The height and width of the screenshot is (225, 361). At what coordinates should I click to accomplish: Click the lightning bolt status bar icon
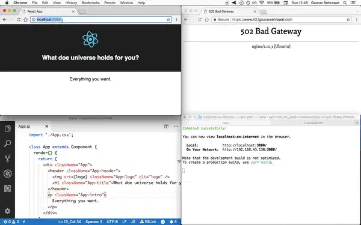24,222
